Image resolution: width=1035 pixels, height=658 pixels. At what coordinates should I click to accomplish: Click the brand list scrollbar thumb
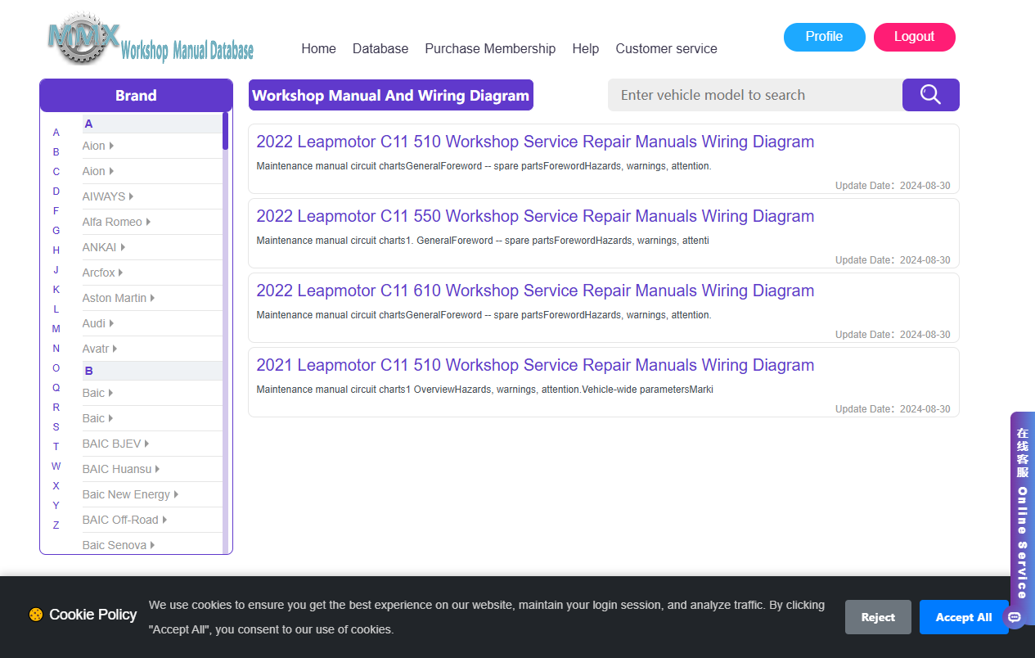[x=225, y=131]
